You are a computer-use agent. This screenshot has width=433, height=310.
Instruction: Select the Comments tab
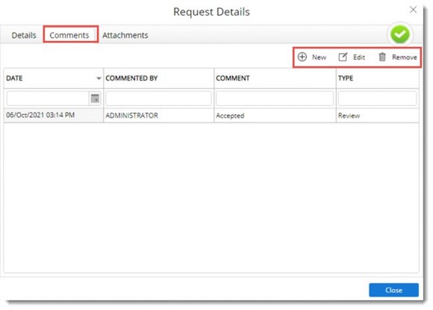tap(69, 35)
